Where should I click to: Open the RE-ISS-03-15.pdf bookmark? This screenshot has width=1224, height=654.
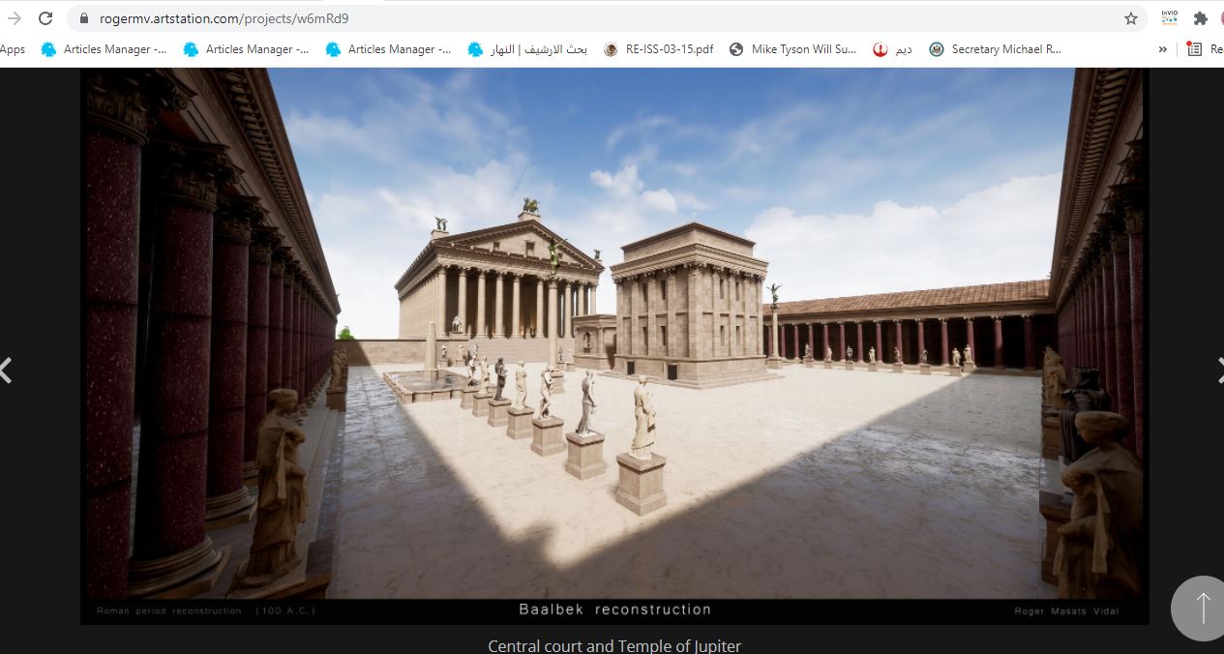658,49
